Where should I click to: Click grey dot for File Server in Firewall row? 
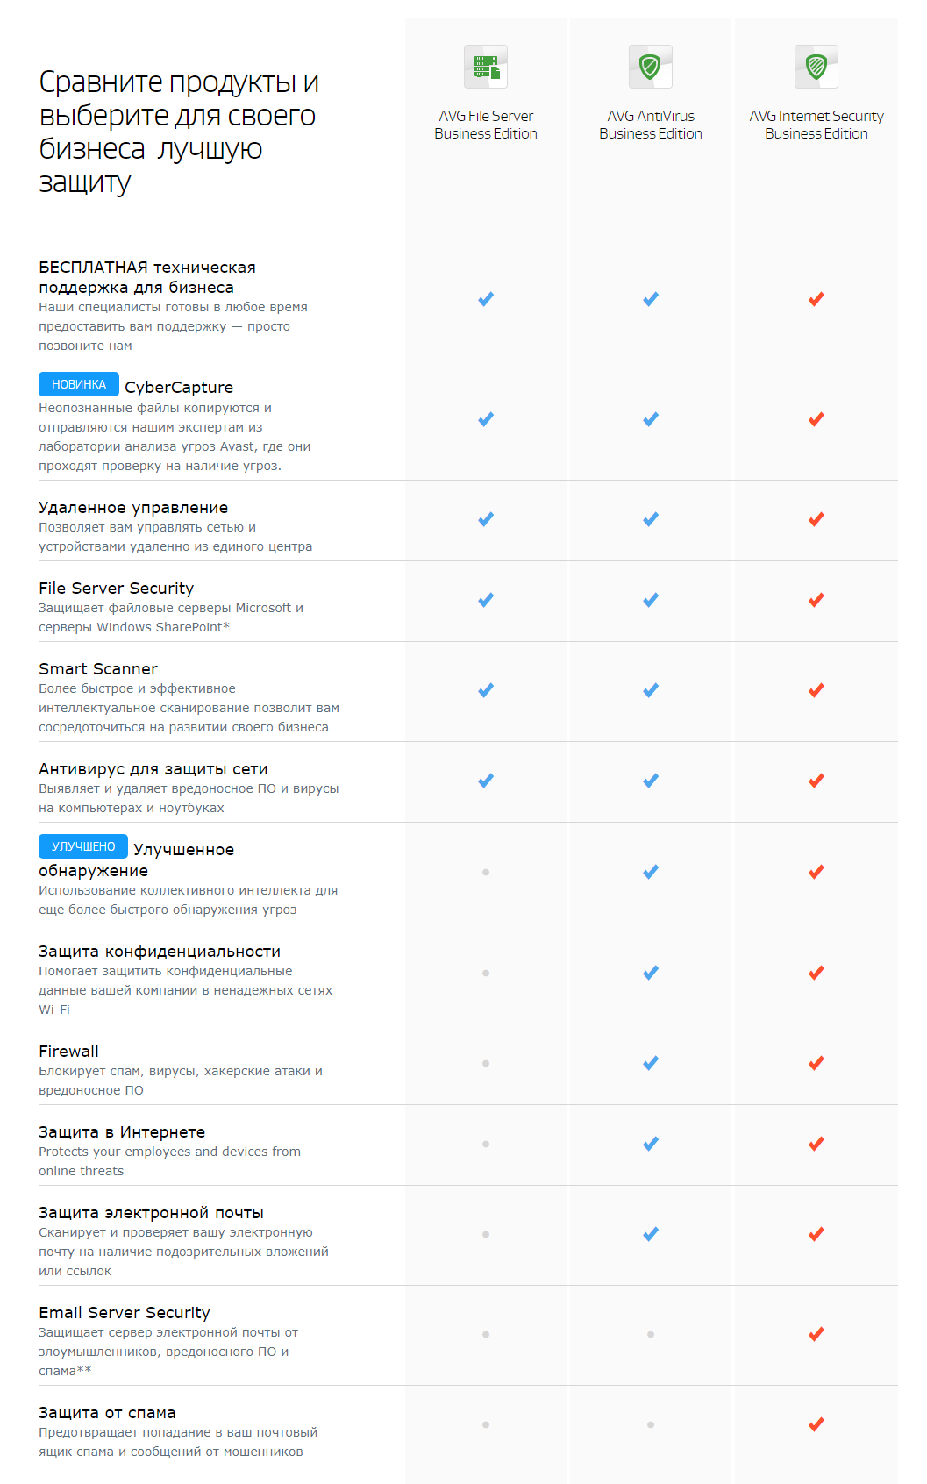pos(486,1063)
